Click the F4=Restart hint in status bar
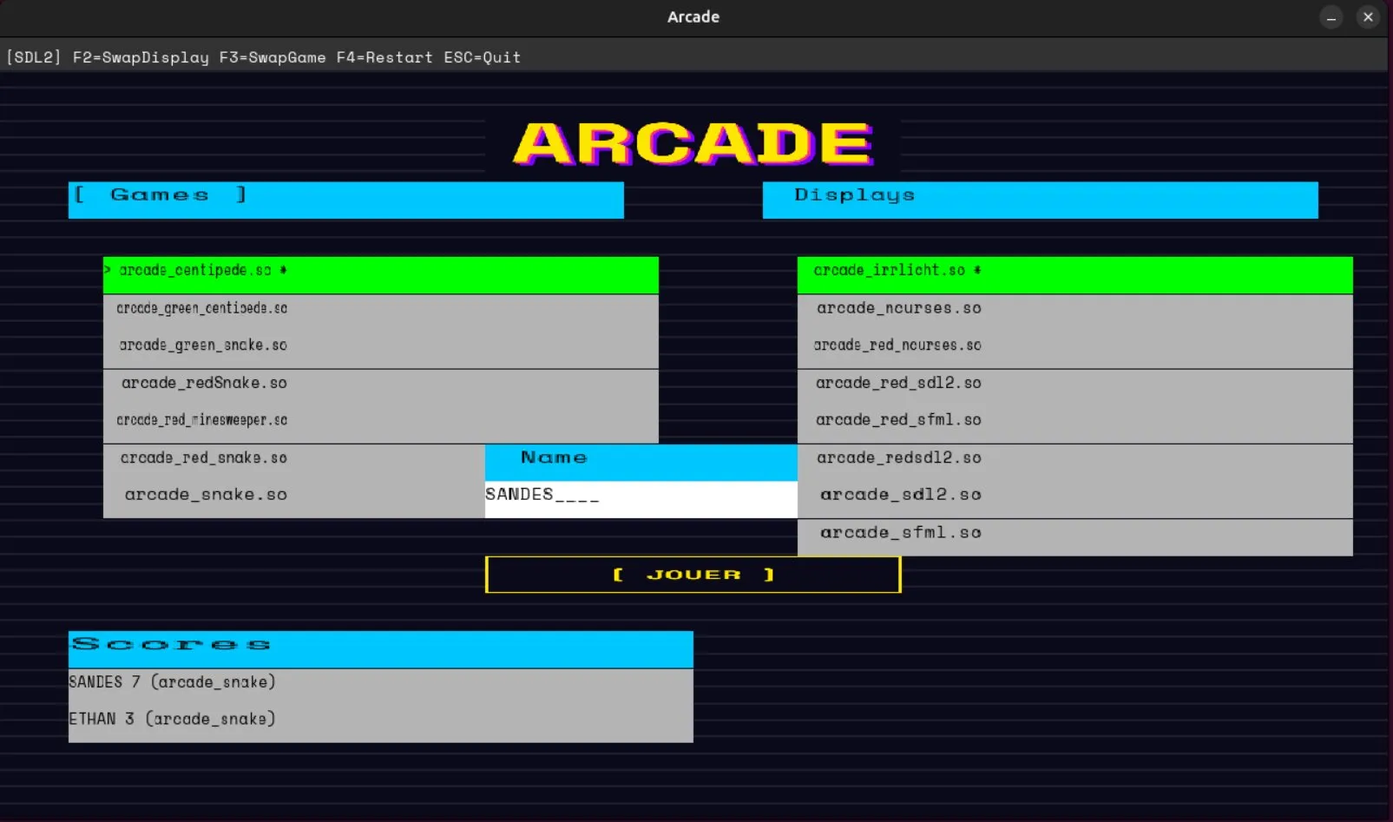The height and width of the screenshot is (822, 1393). pos(384,57)
